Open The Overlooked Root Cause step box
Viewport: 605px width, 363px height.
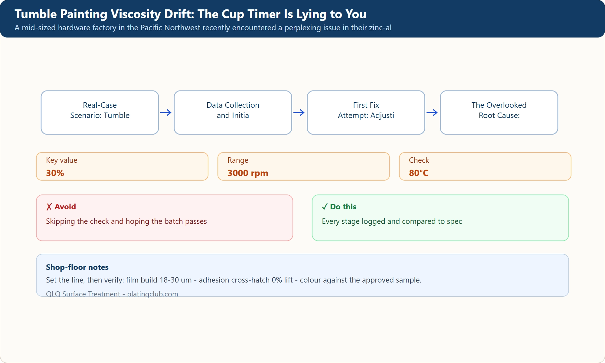point(499,113)
